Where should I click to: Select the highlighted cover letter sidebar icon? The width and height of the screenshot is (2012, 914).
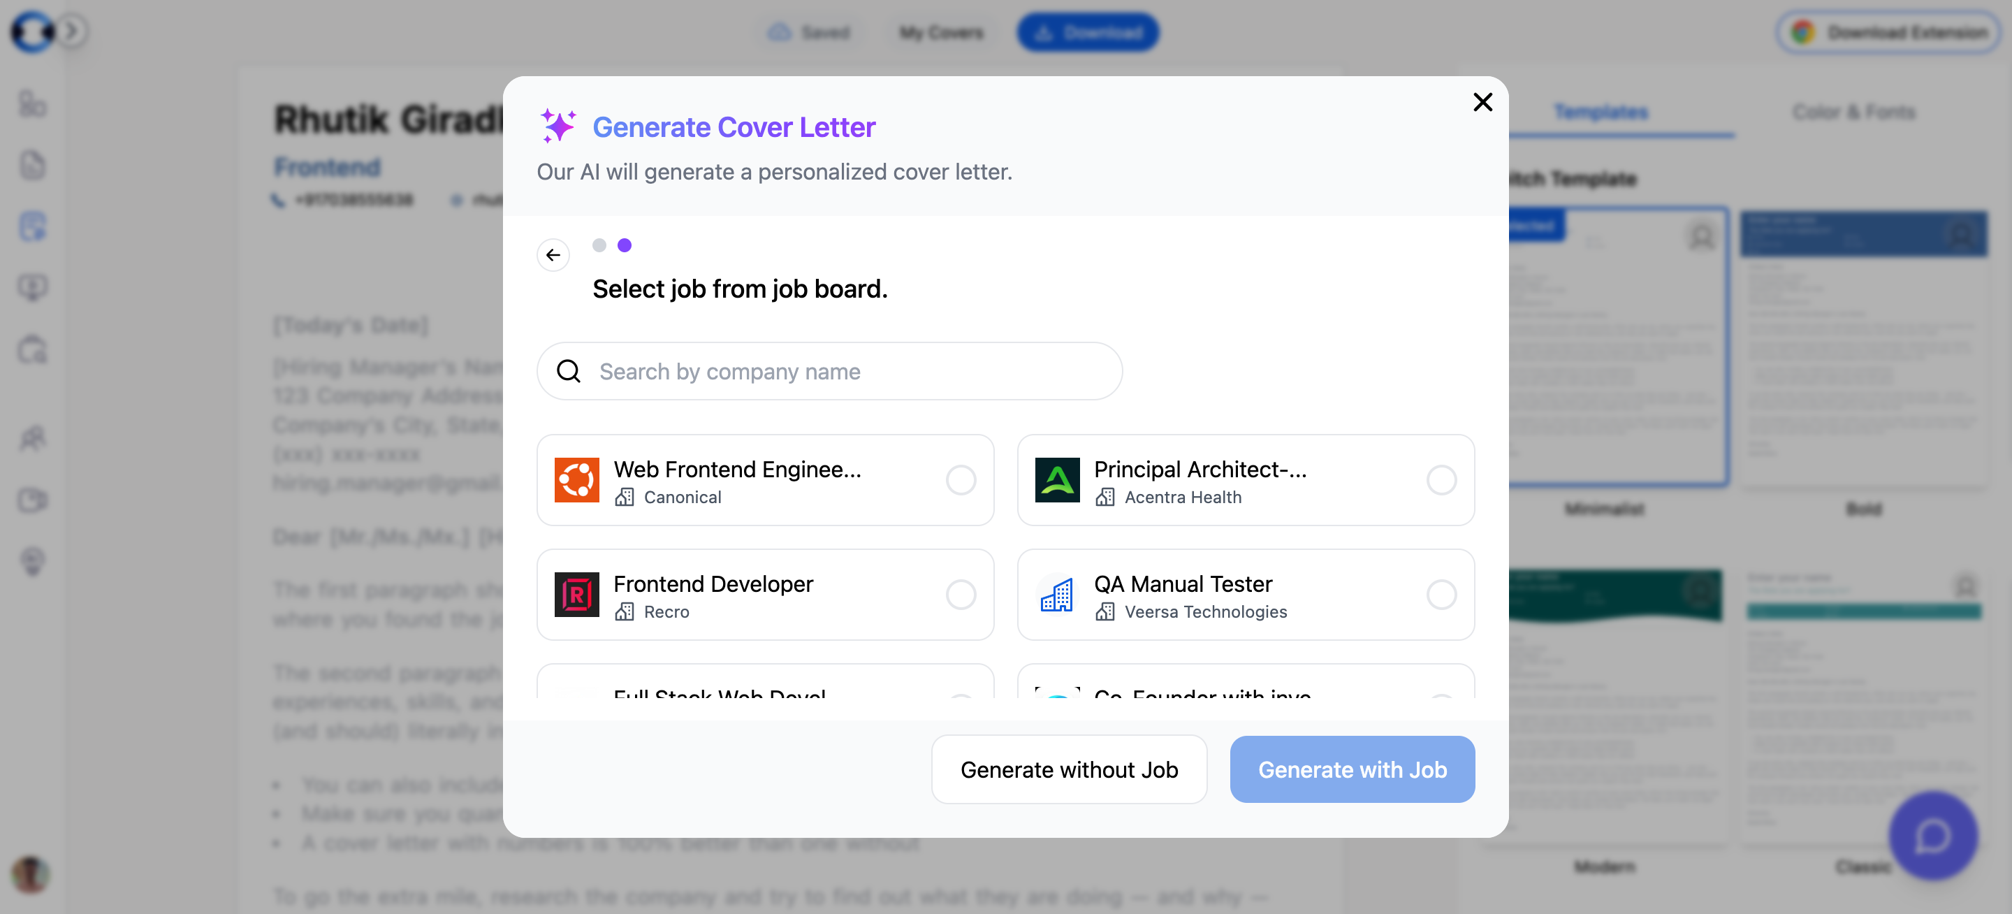tap(32, 226)
